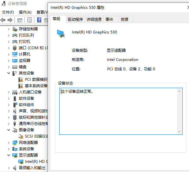Click the status box scroll up arrow
This screenshot has width=189, height=172.
point(179,91)
